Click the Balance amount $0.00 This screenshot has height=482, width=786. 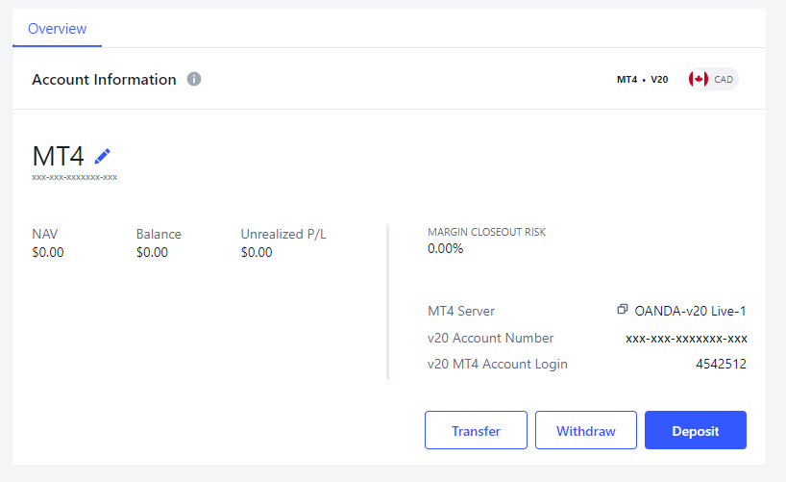[152, 252]
